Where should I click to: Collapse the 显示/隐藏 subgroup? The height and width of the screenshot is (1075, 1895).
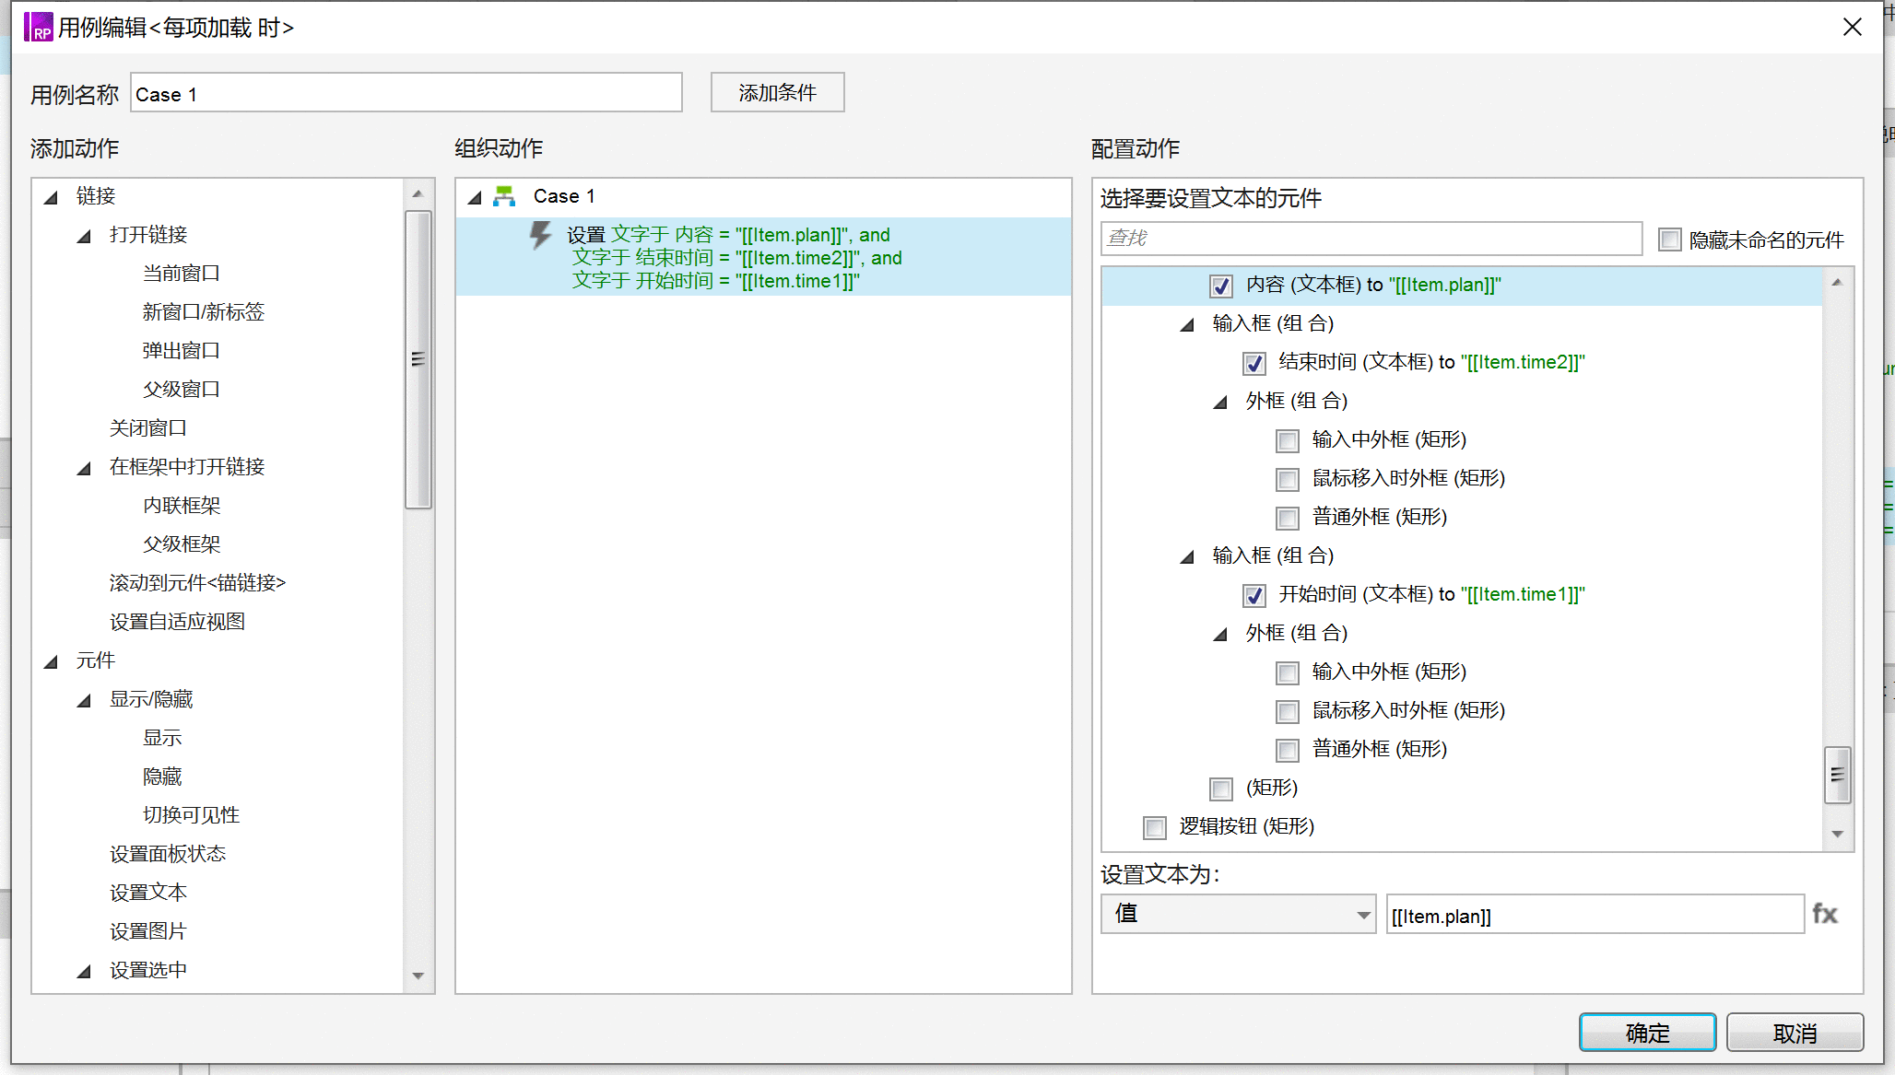(85, 700)
